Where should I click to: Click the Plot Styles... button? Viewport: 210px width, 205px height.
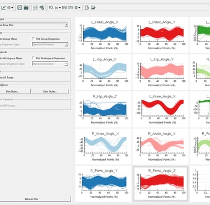(15, 91)
